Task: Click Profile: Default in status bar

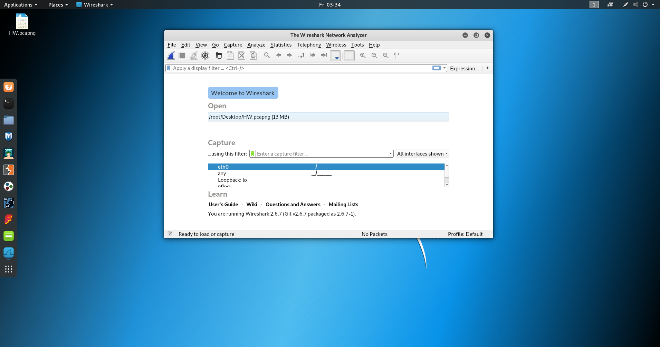Action: tap(465, 234)
